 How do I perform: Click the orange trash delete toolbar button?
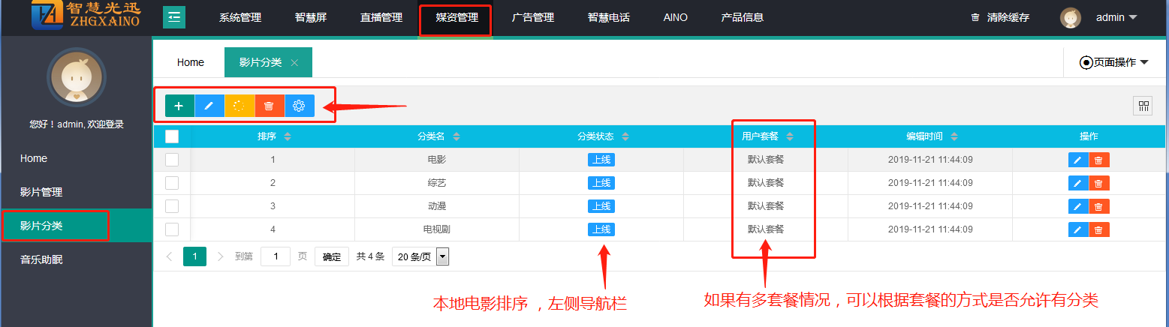[269, 106]
